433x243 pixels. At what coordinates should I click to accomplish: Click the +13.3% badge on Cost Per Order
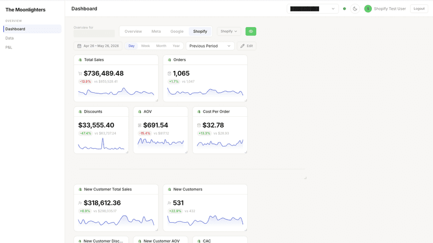click(204, 133)
